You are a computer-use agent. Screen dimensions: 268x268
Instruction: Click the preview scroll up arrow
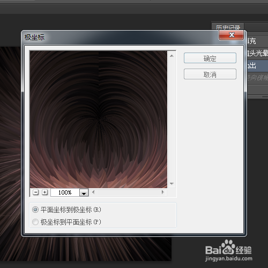pyautogui.click(x=172, y=56)
